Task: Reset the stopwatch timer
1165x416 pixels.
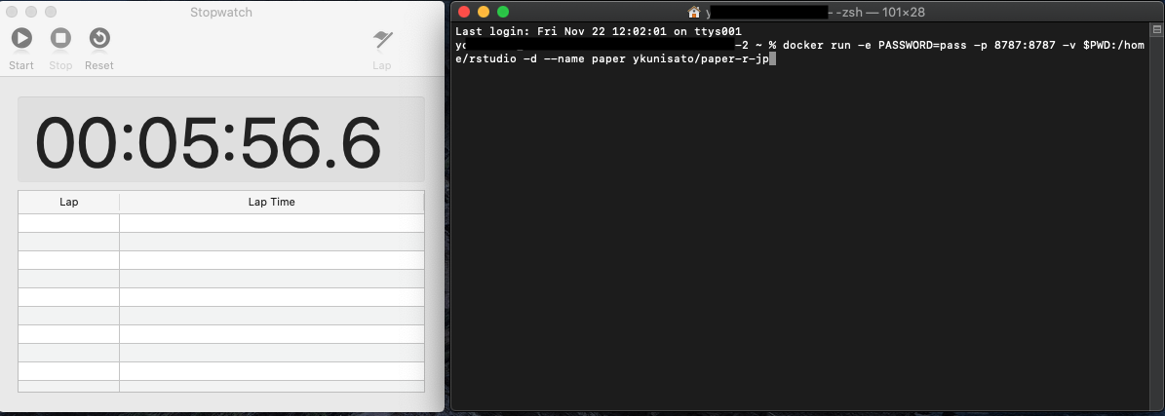Action: (x=99, y=38)
